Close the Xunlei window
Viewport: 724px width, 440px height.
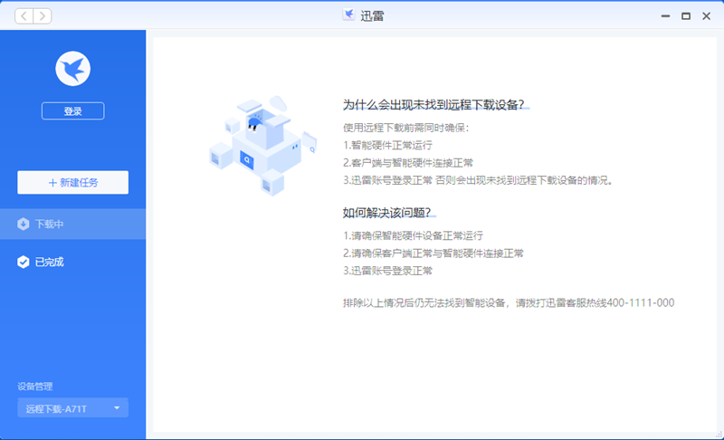[707, 16]
